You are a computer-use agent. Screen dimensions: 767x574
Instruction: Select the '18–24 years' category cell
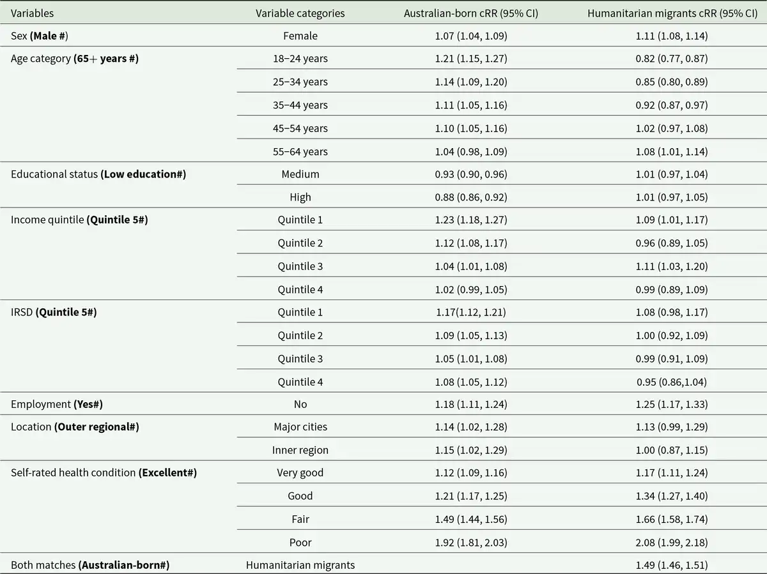(x=300, y=59)
